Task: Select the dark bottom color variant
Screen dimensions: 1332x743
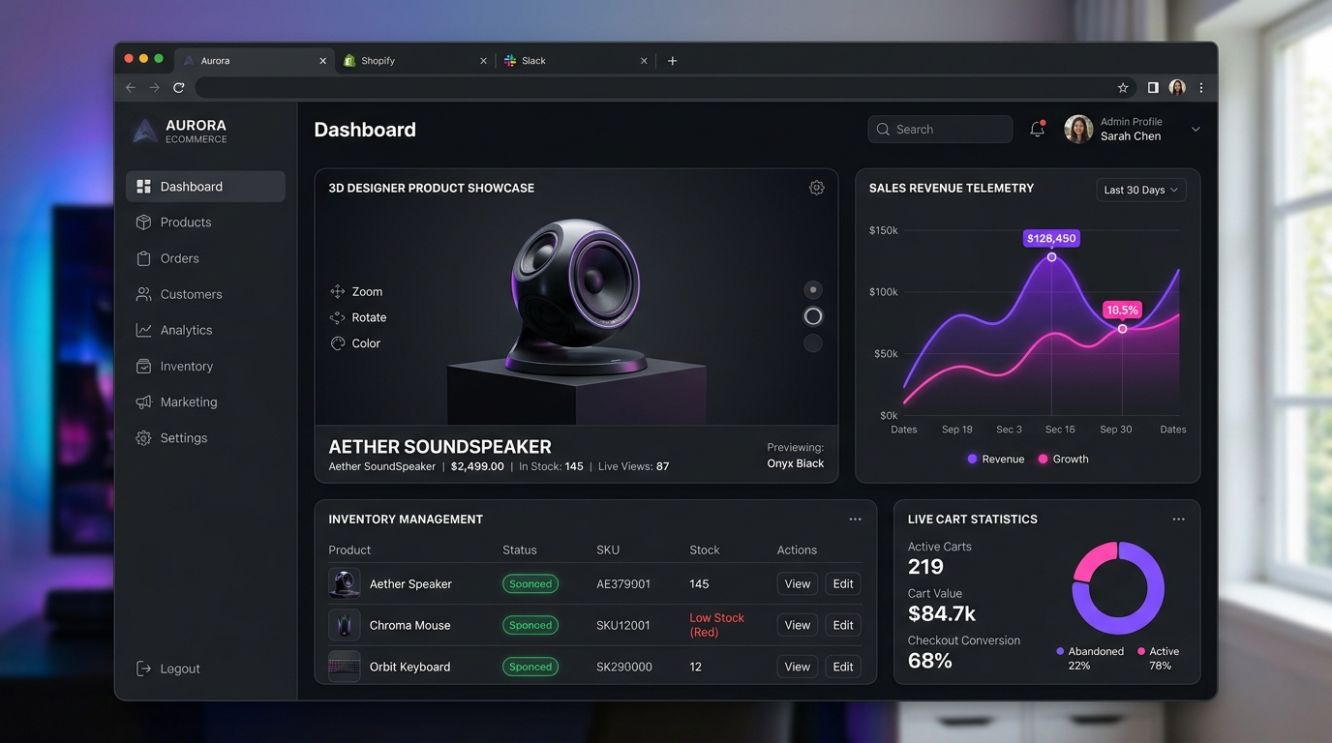Action: (813, 342)
